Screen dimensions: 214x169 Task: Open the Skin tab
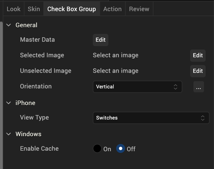pos(34,9)
